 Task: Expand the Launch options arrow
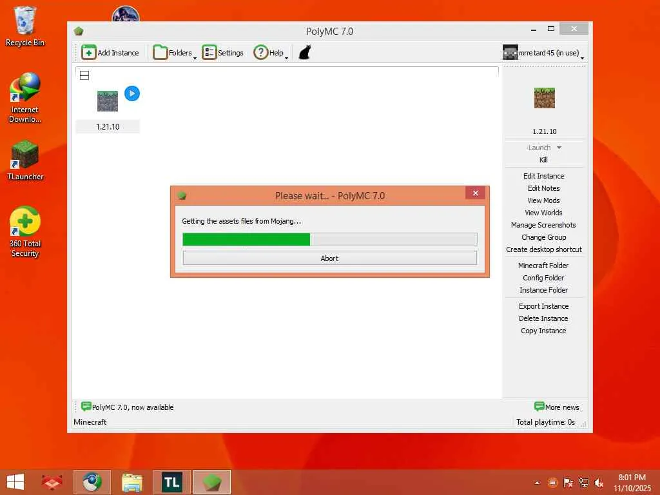point(559,148)
